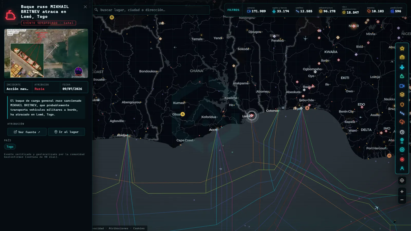Viewport: 411px width, 231px height.
Task: Click the Cape Coast label on map
Action: (185, 140)
